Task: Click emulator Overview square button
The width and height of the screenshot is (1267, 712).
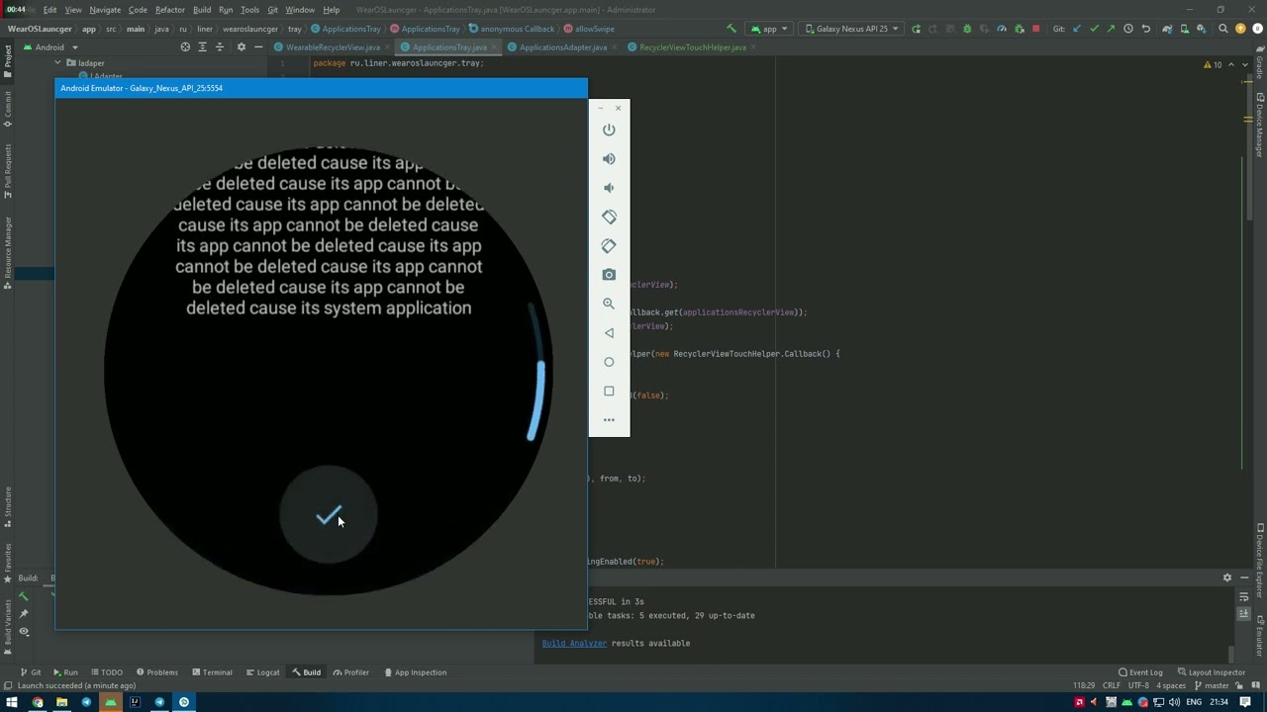Action: pyautogui.click(x=609, y=391)
